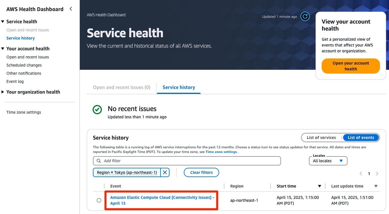This screenshot has width=389, height=214.
Task: Sort by Start time column arrow
Action: [x=319, y=186]
